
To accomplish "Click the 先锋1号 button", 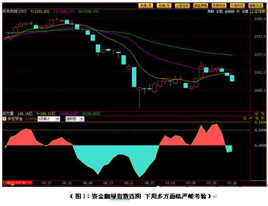I will coord(145,6).
